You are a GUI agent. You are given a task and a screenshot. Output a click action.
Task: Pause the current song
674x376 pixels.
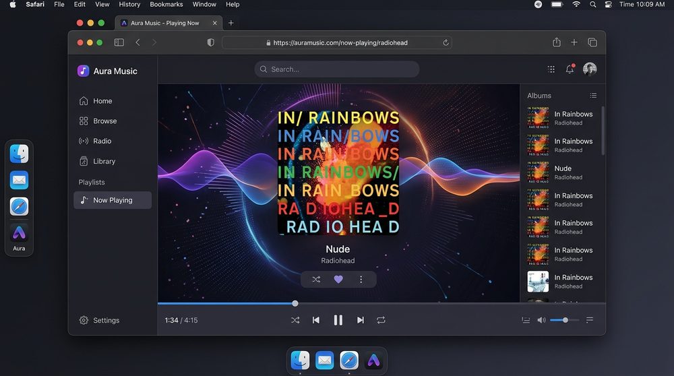pos(338,320)
